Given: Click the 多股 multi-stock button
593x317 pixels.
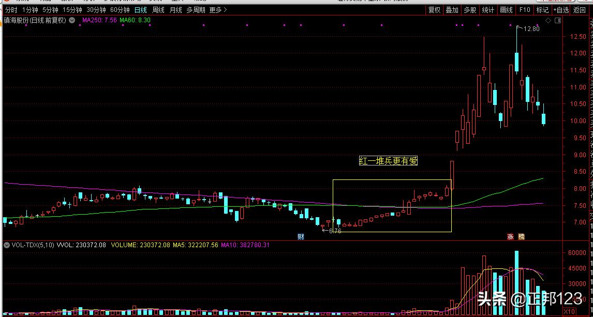Looking at the screenshot, I should [x=470, y=10].
